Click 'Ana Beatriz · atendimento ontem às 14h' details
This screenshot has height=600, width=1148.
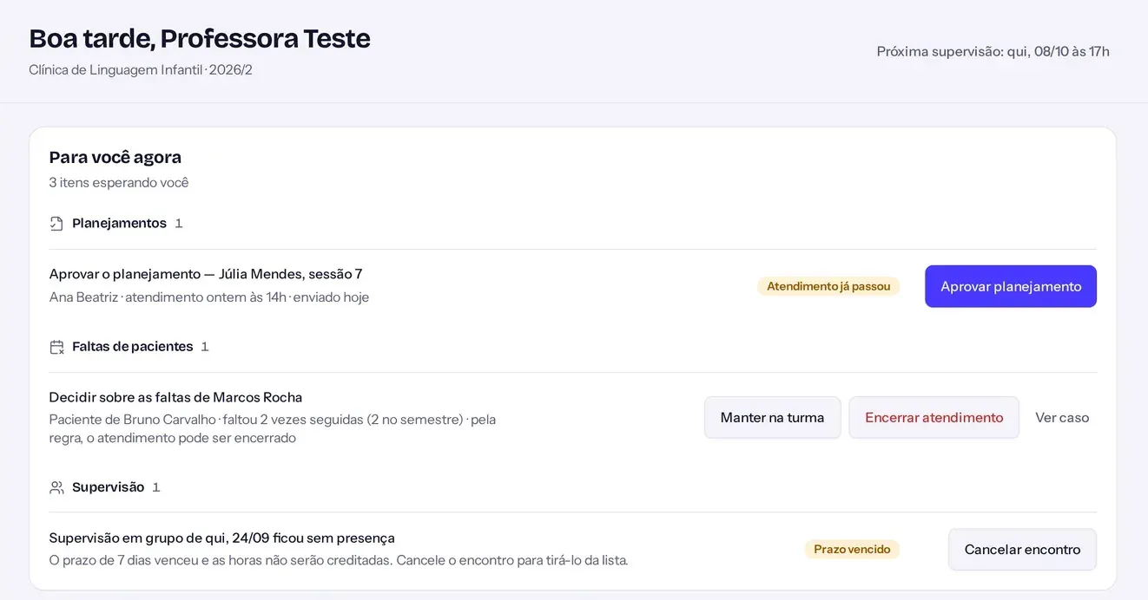[209, 297]
